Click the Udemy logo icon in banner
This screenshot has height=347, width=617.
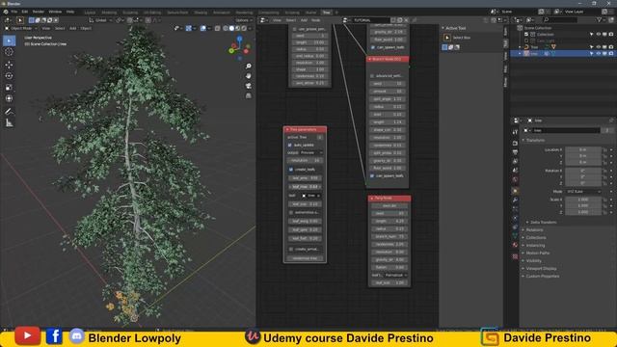point(253,336)
